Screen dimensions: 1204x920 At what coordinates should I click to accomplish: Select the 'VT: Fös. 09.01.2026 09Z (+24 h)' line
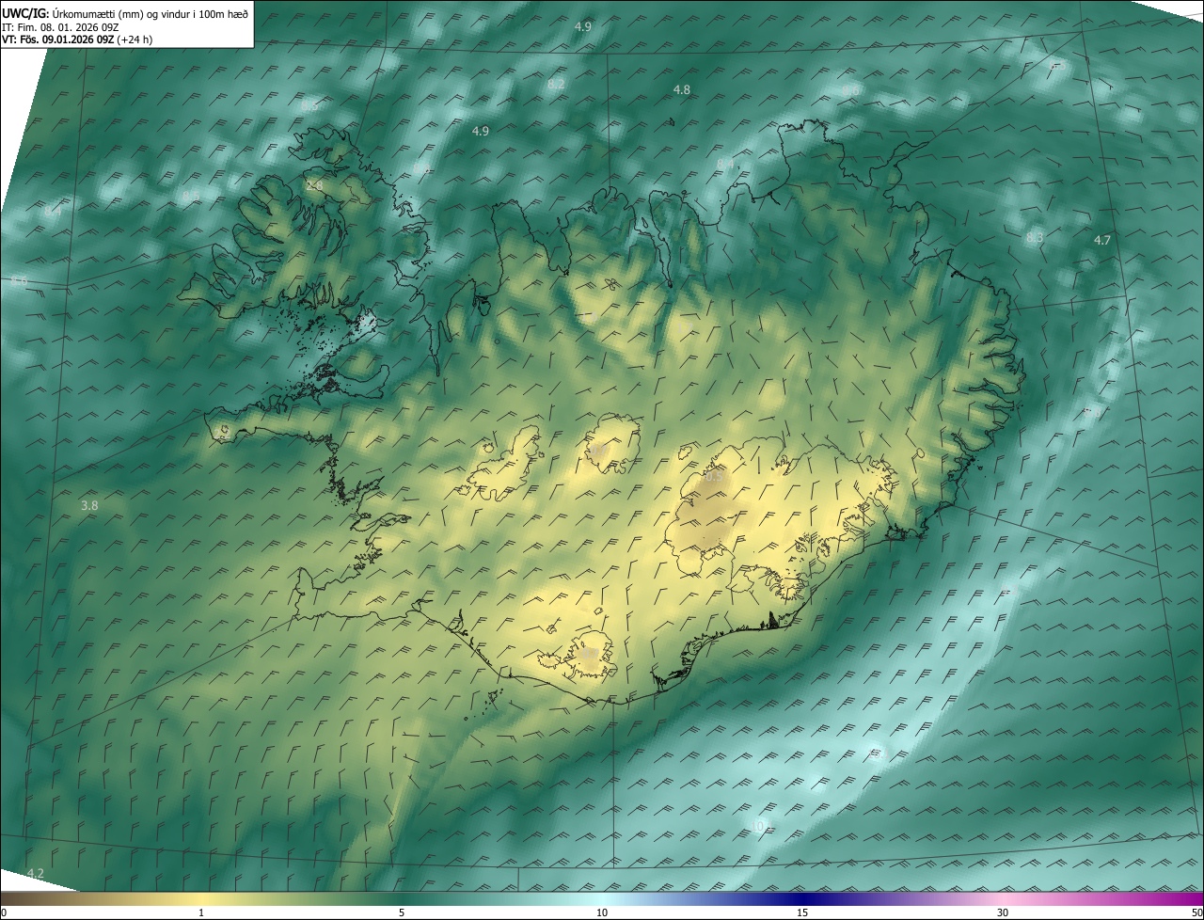pos(77,40)
